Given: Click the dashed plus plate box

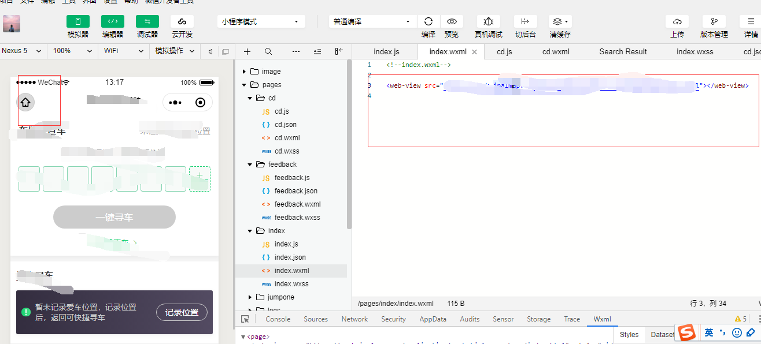Looking at the screenshot, I should [x=200, y=179].
